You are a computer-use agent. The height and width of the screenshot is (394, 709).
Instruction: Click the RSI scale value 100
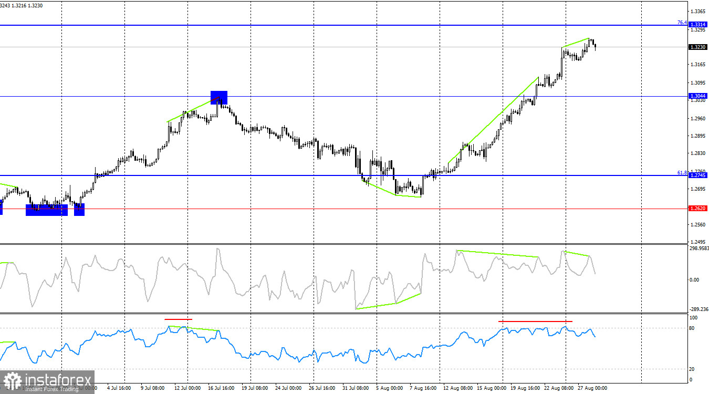tap(693, 318)
